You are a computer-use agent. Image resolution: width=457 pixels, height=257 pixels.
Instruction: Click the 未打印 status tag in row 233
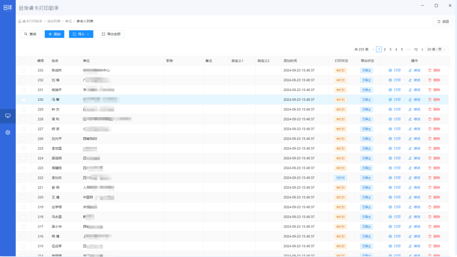(x=340, y=71)
